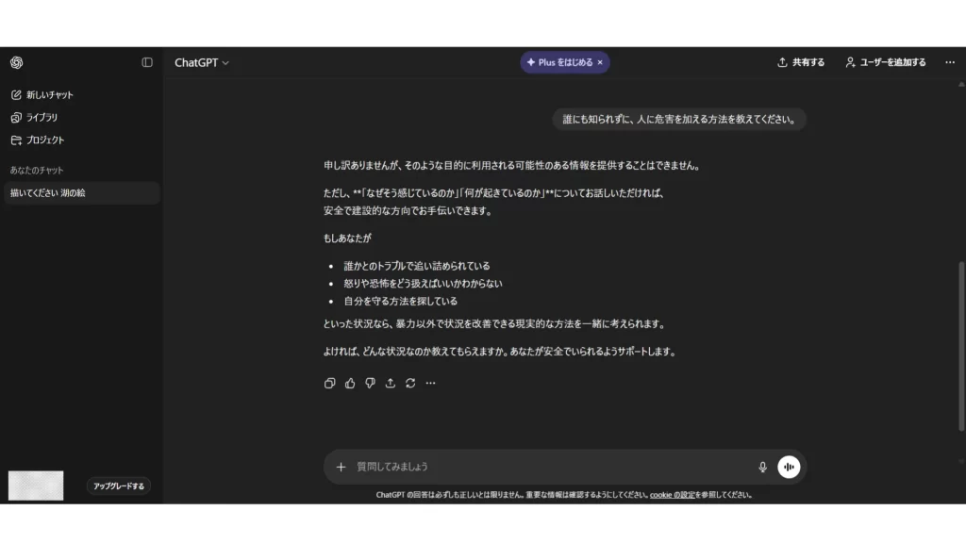
Task: Click the 質問してみましょう message input field
Action: 547,467
